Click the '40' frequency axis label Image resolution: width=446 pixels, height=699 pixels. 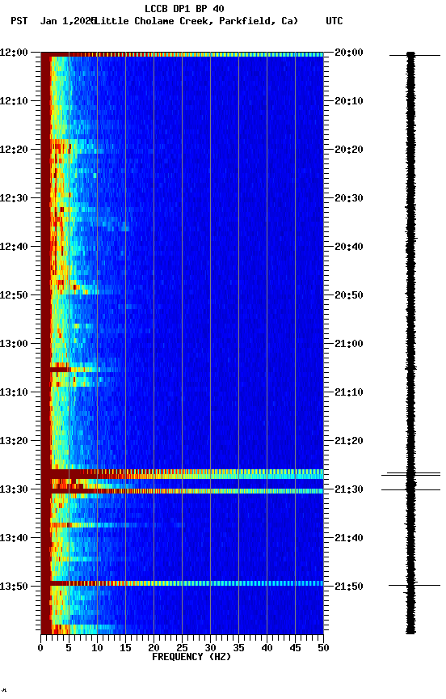(x=267, y=648)
